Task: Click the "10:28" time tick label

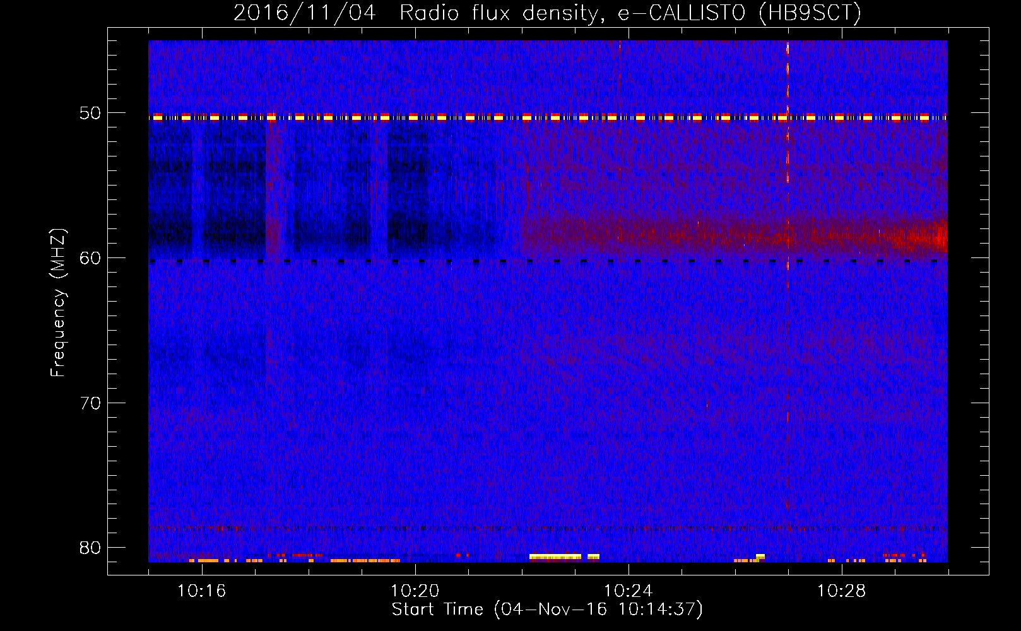Action: tap(842, 591)
